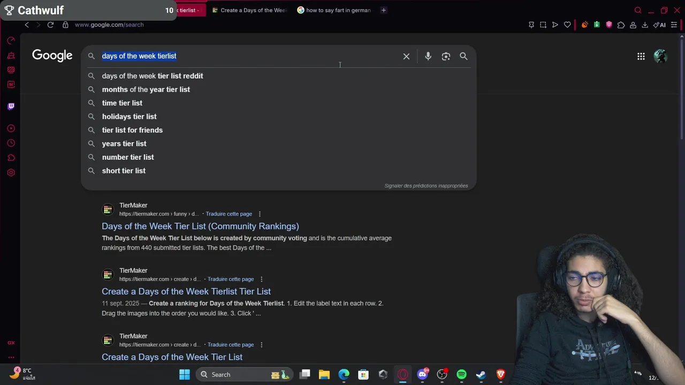This screenshot has width=685, height=385.
Task: Open Steam from the taskbar
Action: (x=481, y=374)
